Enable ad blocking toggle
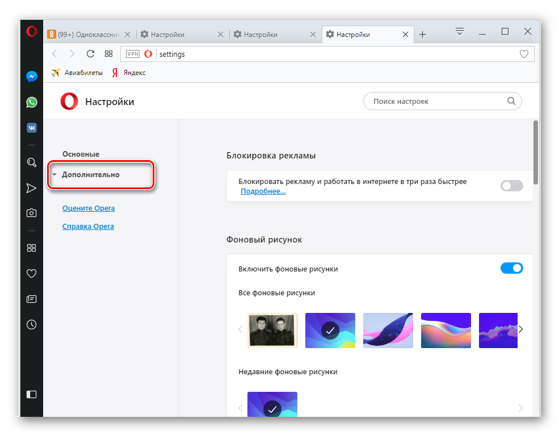Viewport: 559px width, 435px height. click(511, 186)
